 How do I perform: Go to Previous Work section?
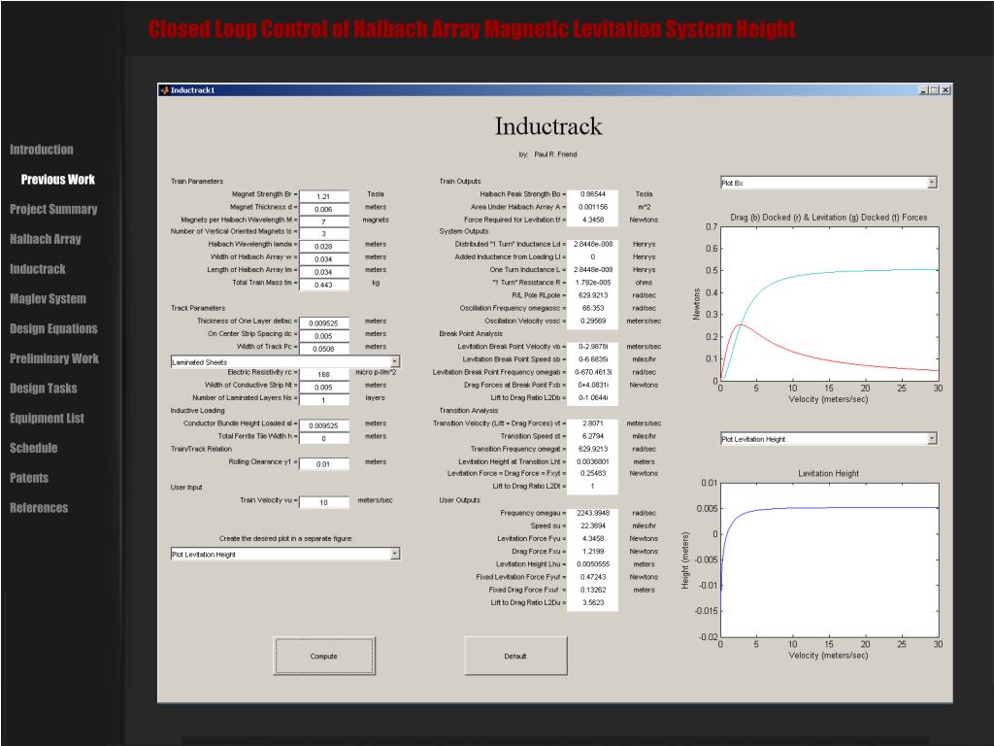pyautogui.click(x=57, y=180)
